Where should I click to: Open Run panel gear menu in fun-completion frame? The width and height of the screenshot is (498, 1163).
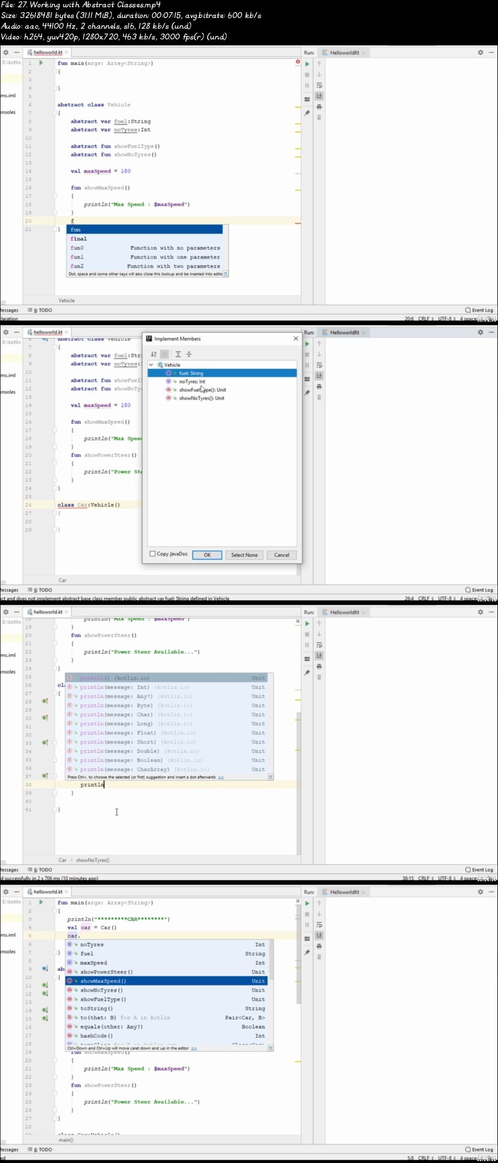pos(480,52)
